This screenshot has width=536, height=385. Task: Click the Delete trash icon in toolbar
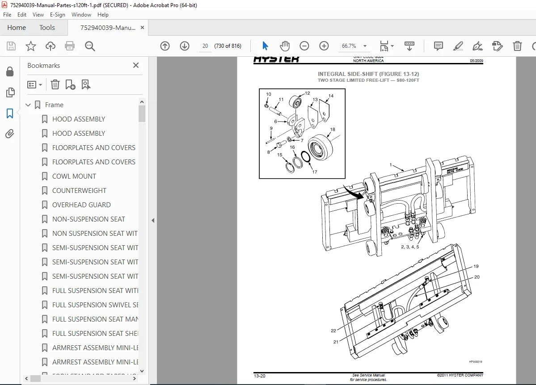pyautogui.click(x=517, y=46)
